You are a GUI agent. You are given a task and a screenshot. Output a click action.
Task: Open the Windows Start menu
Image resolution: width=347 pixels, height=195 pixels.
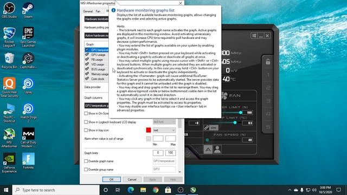[x=6, y=190]
